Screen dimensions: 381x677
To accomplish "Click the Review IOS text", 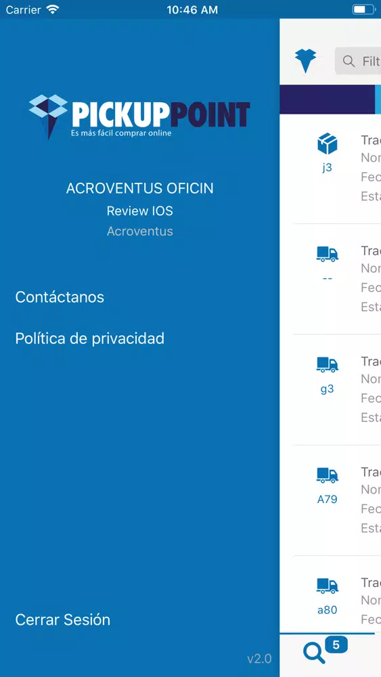I will click(x=140, y=211).
